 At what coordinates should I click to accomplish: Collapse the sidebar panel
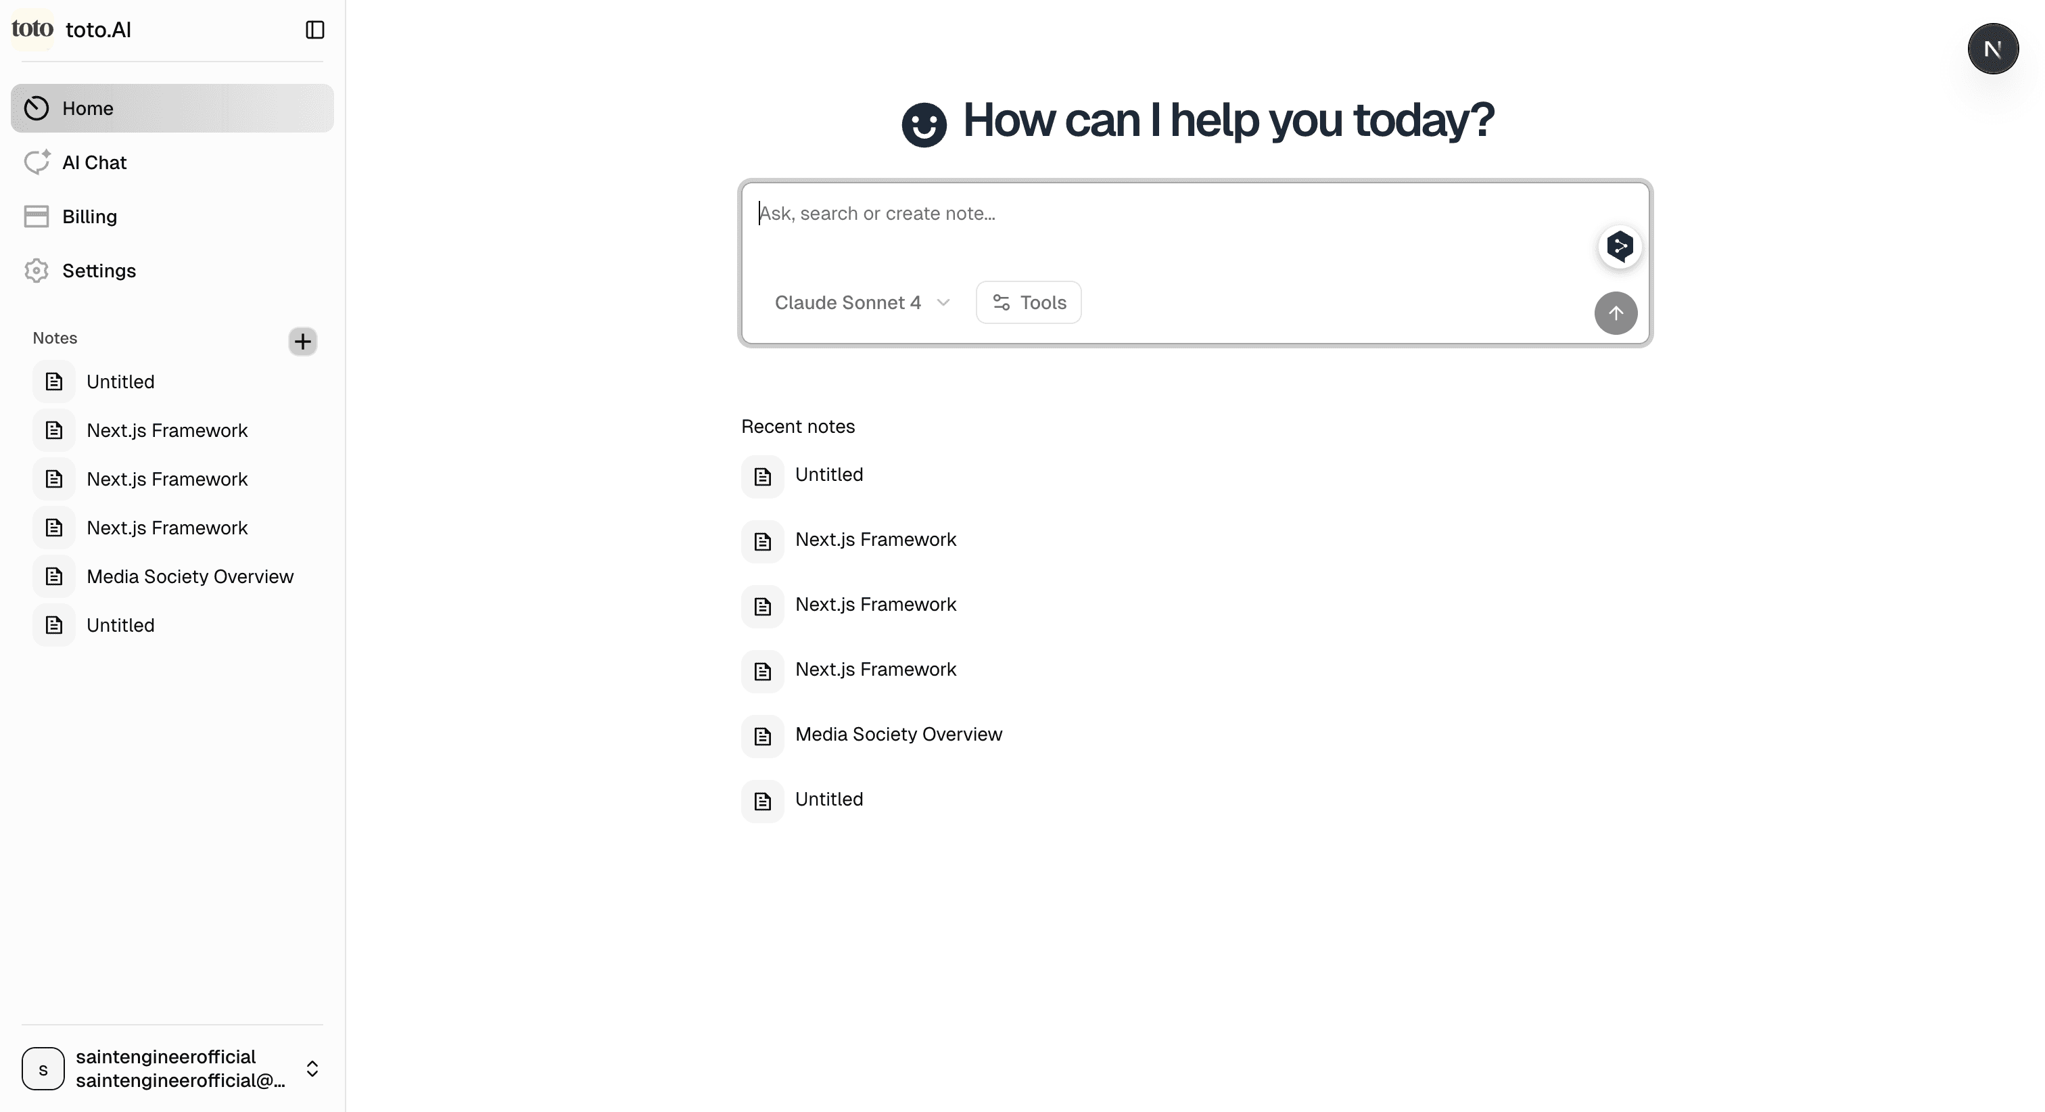[314, 29]
